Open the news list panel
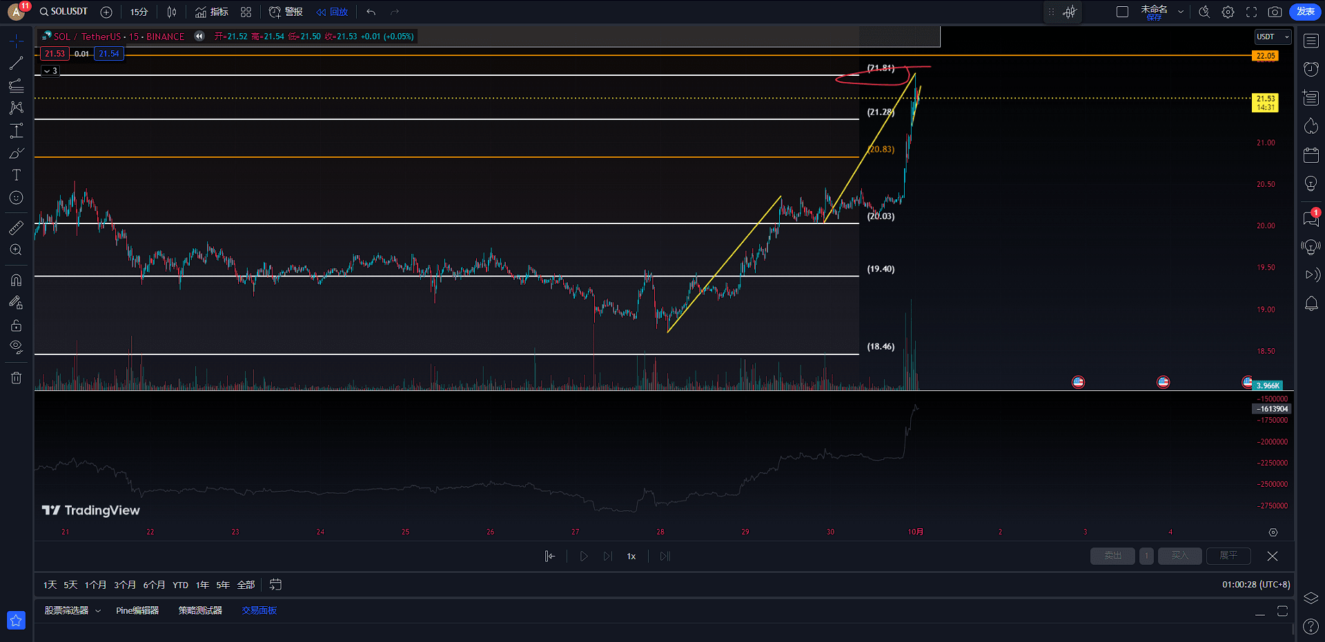 click(x=1311, y=98)
